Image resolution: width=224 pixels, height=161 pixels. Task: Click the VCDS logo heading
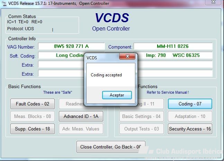tap(112, 18)
